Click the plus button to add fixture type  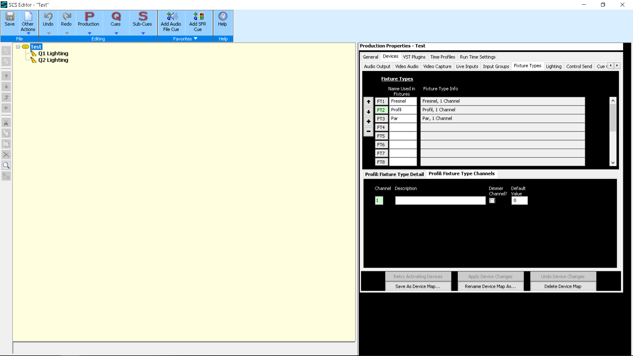[369, 122]
